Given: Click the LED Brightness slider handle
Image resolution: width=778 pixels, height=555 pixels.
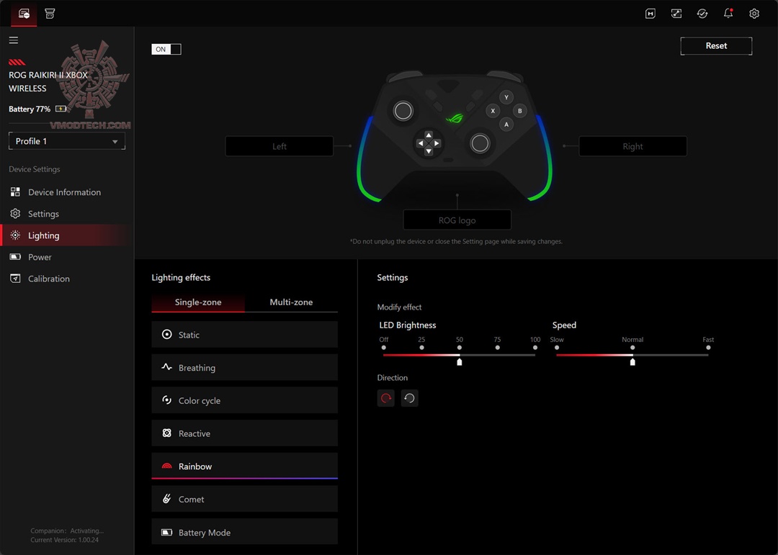Looking at the screenshot, I should click(460, 362).
